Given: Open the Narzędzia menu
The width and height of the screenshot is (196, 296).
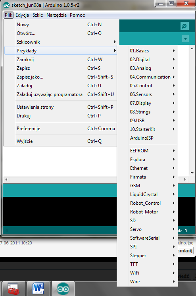Looking at the screenshot, I should click(x=56, y=15).
